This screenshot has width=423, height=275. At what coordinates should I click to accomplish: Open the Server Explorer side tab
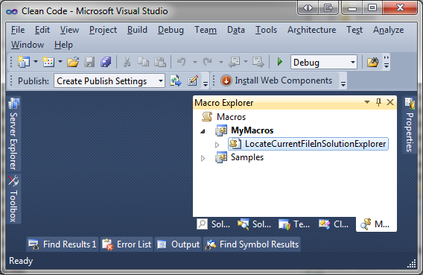(13, 134)
